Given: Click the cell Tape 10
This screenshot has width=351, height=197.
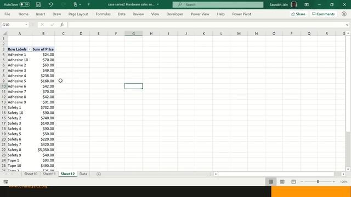Looking at the screenshot, I should 20,166.
